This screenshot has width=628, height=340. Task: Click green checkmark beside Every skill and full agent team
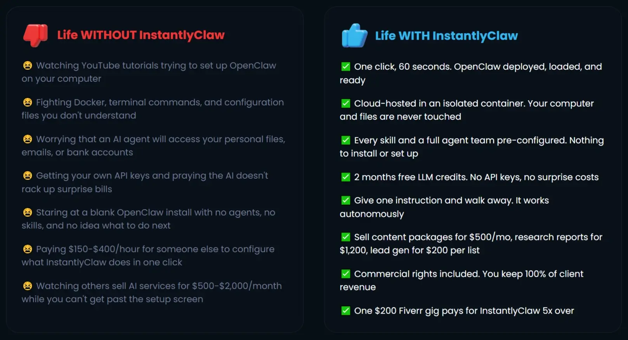click(345, 140)
